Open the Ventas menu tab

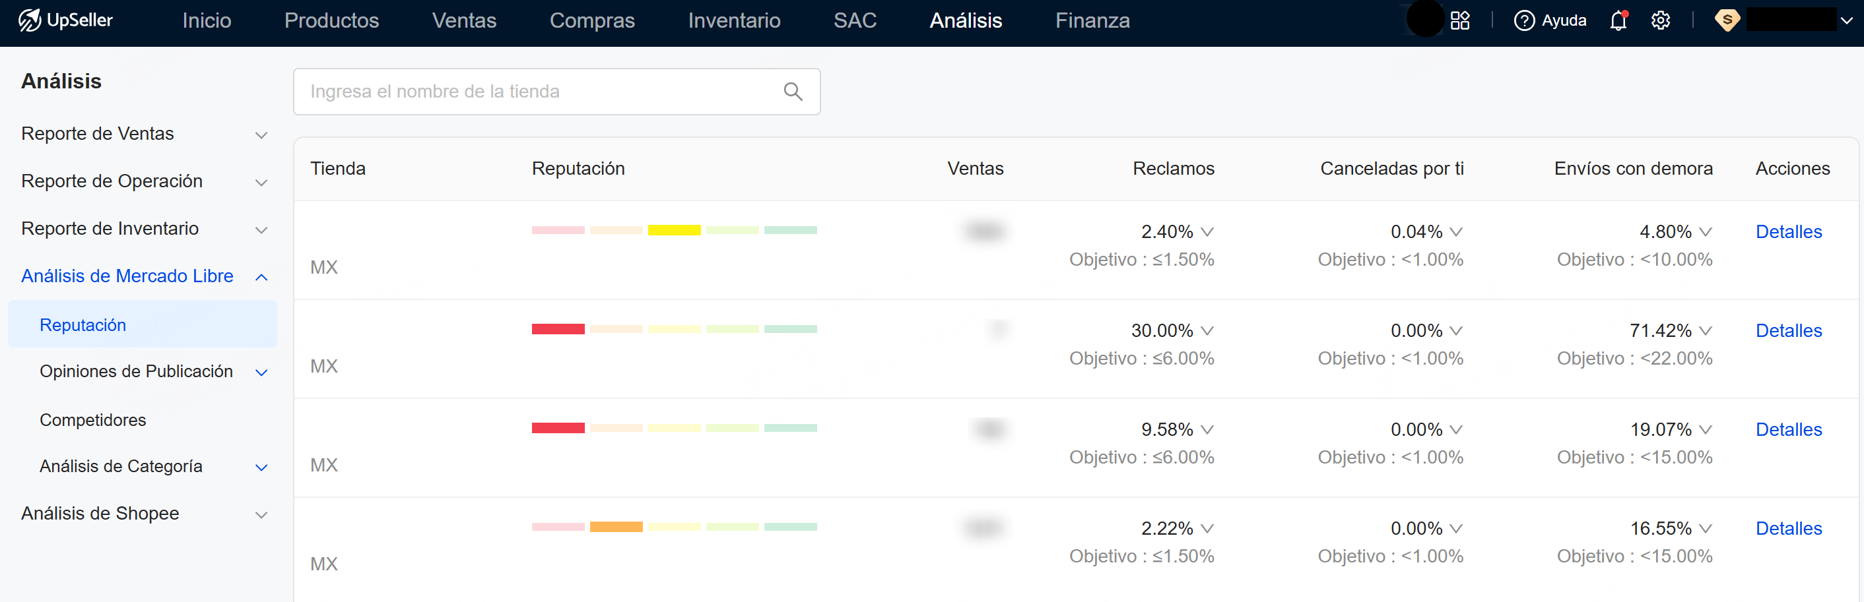click(464, 20)
